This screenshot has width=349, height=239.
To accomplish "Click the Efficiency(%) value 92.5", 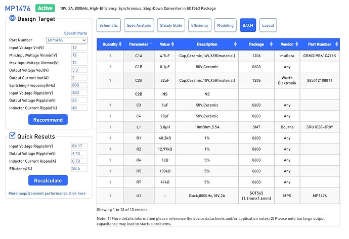I will click(79, 169).
